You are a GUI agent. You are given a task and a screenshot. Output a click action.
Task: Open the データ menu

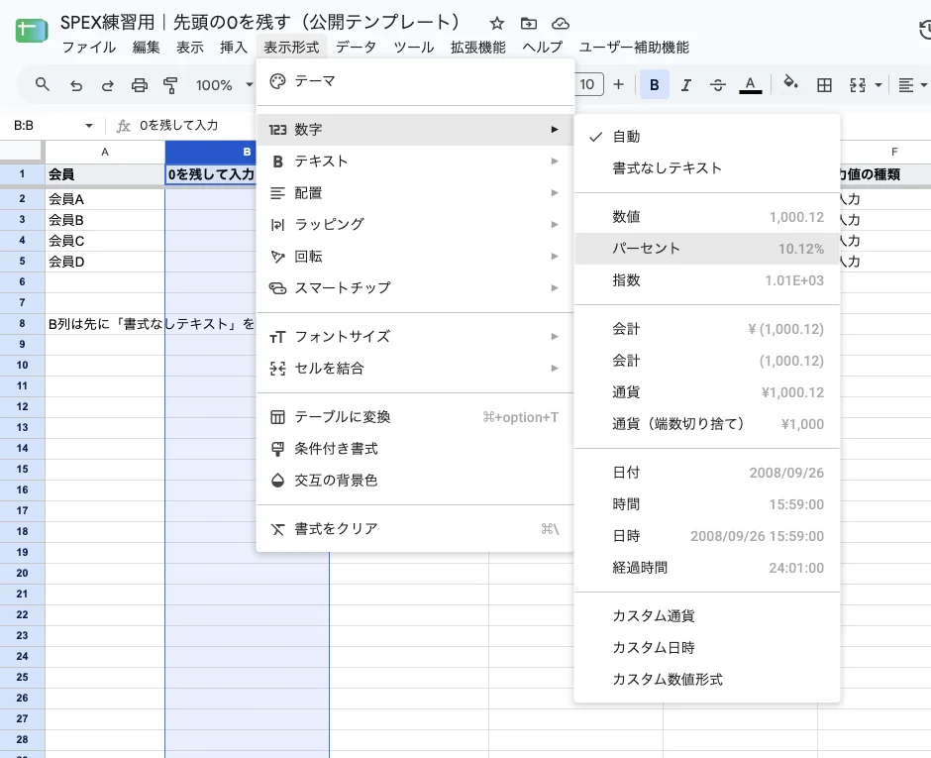[357, 48]
